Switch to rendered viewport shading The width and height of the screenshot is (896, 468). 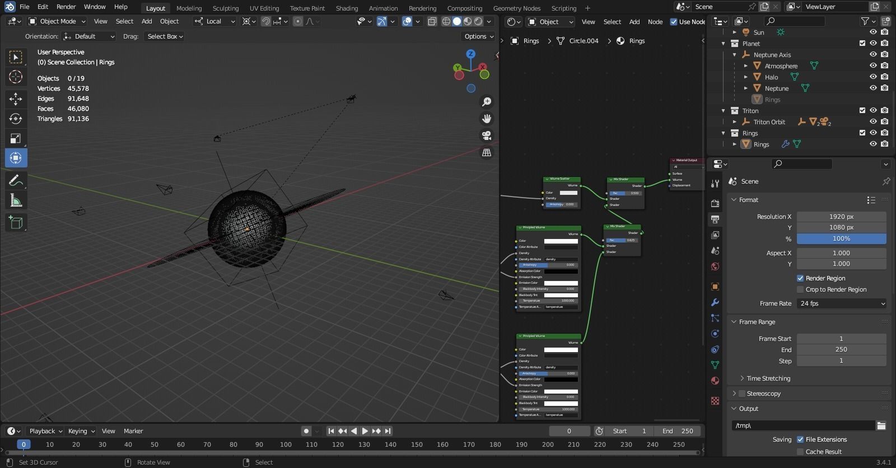pos(478,21)
